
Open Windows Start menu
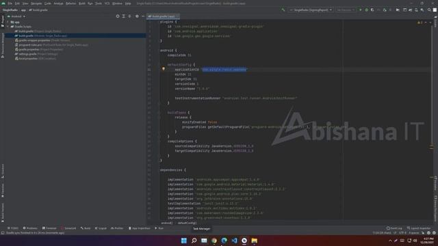coord(184,241)
